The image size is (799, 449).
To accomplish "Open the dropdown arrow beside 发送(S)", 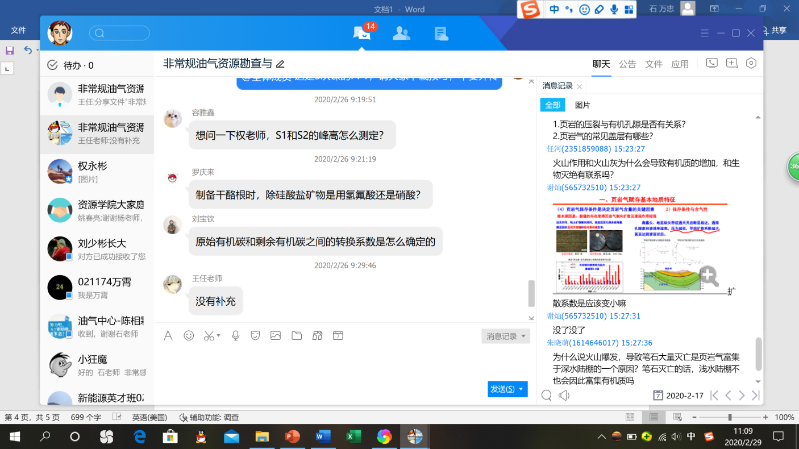I will (x=522, y=389).
